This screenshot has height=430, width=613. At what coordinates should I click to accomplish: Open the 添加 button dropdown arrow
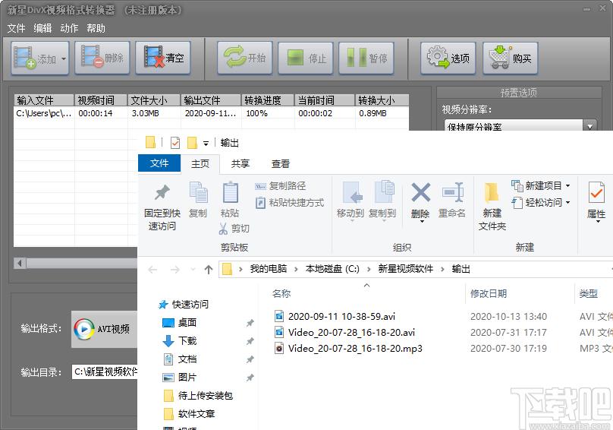(64, 59)
